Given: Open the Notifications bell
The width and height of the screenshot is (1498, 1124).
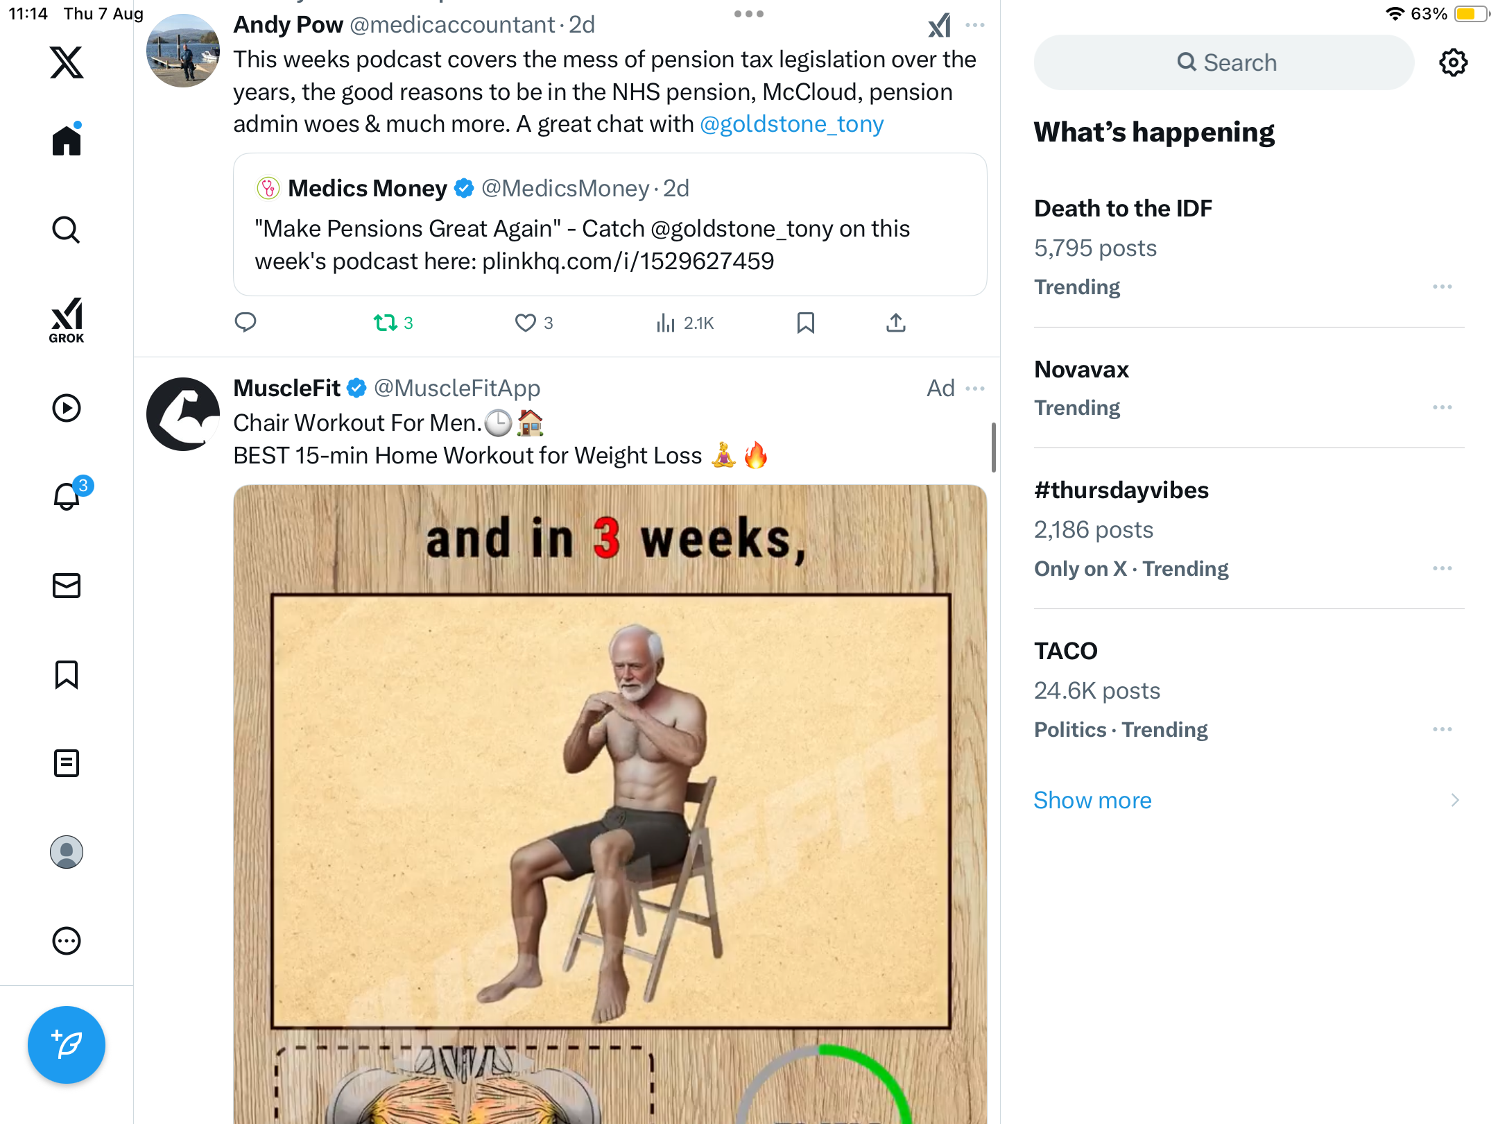Looking at the screenshot, I should tap(67, 497).
